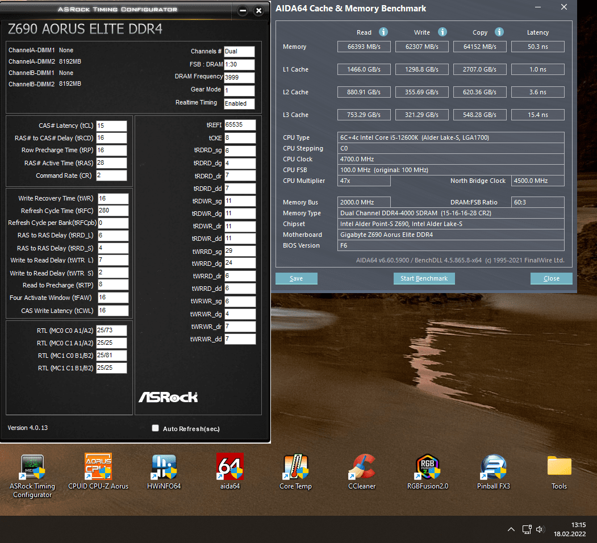Screen dimensions: 597x543
Task: Click Start Benchmark button
Action: pyautogui.click(x=424, y=278)
